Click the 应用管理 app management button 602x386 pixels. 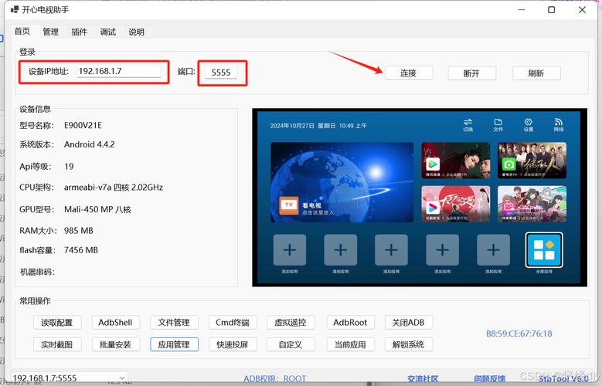tap(174, 344)
